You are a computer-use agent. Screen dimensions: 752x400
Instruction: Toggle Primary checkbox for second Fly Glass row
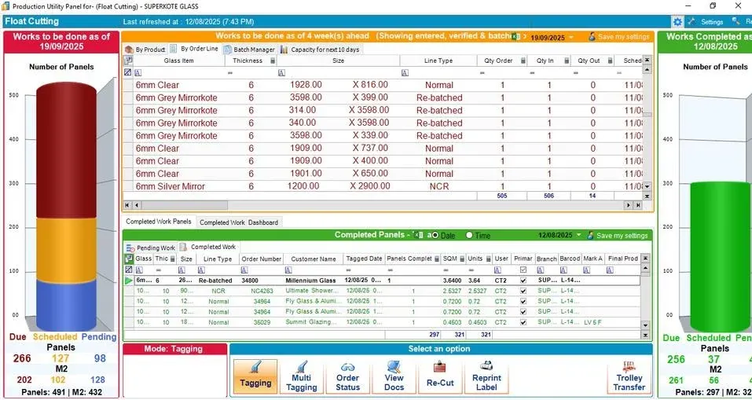(523, 312)
